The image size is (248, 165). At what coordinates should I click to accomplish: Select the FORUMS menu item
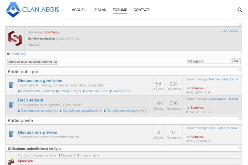(120, 10)
